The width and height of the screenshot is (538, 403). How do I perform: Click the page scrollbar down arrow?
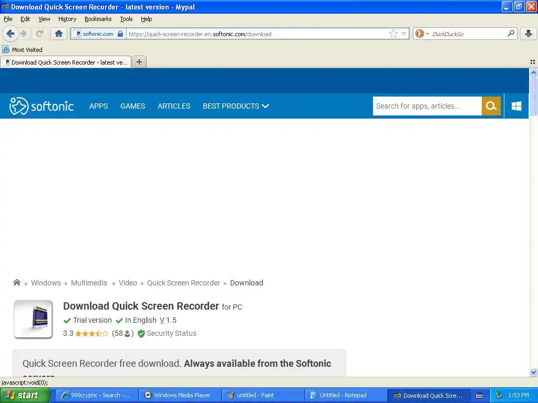533,372
